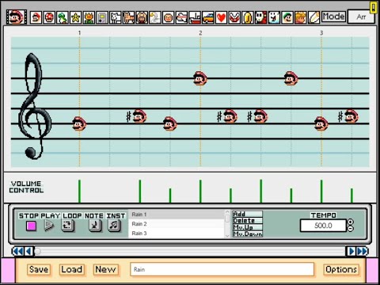Select Rain 3 in the arrangement list
Viewport: 380px width, 285px height.
(x=177, y=234)
